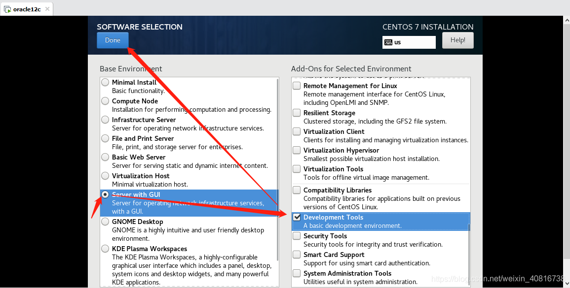Click 'Utilities useful in system administration.'
The height and width of the screenshot is (288, 570).
[x=360, y=282]
